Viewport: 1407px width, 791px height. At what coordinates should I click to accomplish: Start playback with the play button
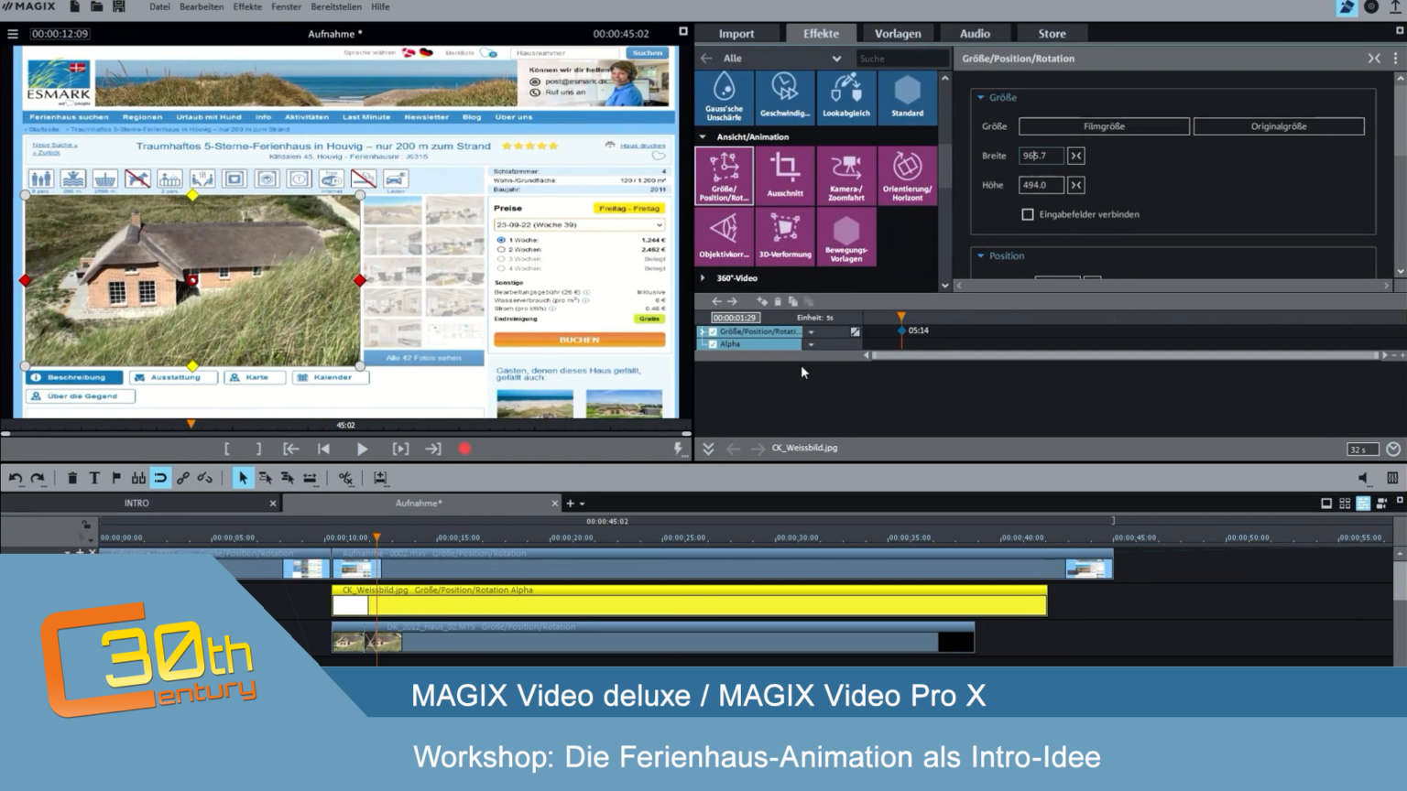click(362, 449)
